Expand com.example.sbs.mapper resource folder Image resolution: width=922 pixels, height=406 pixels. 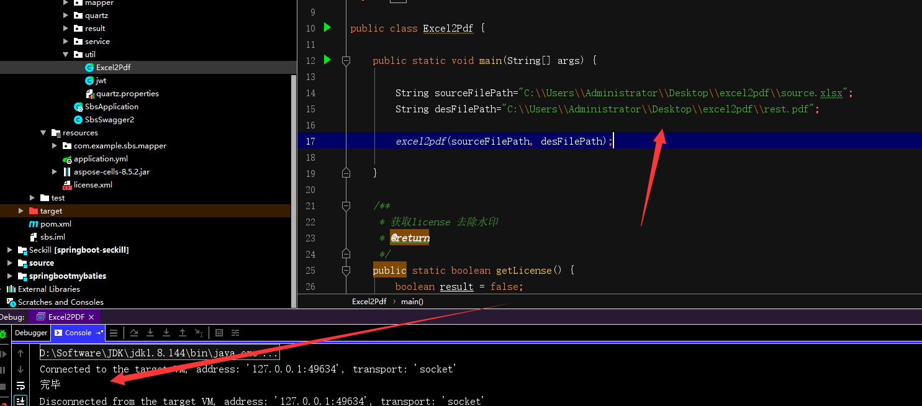pos(55,145)
